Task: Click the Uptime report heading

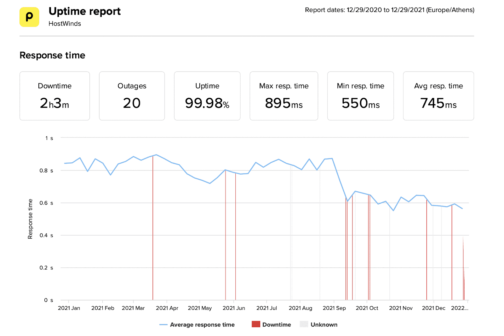Action: click(x=84, y=11)
